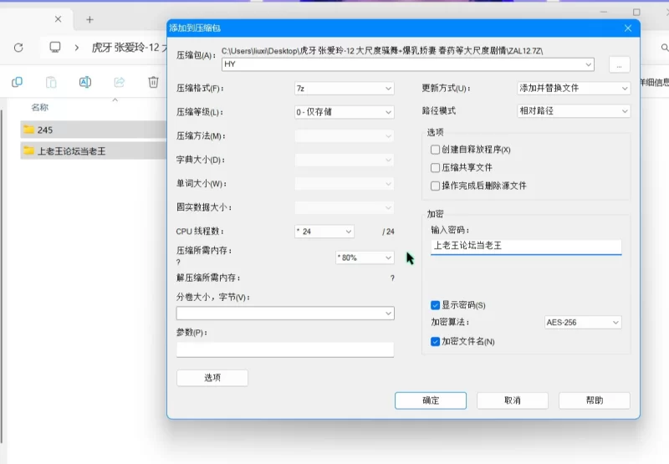Open the 压缩格式 dropdown
669x464 pixels.
pos(344,89)
